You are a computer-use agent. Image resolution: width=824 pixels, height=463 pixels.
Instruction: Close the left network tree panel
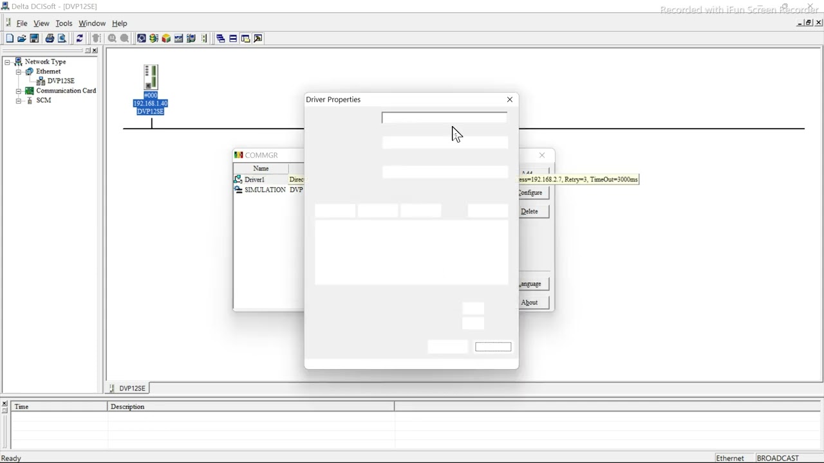point(95,50)
